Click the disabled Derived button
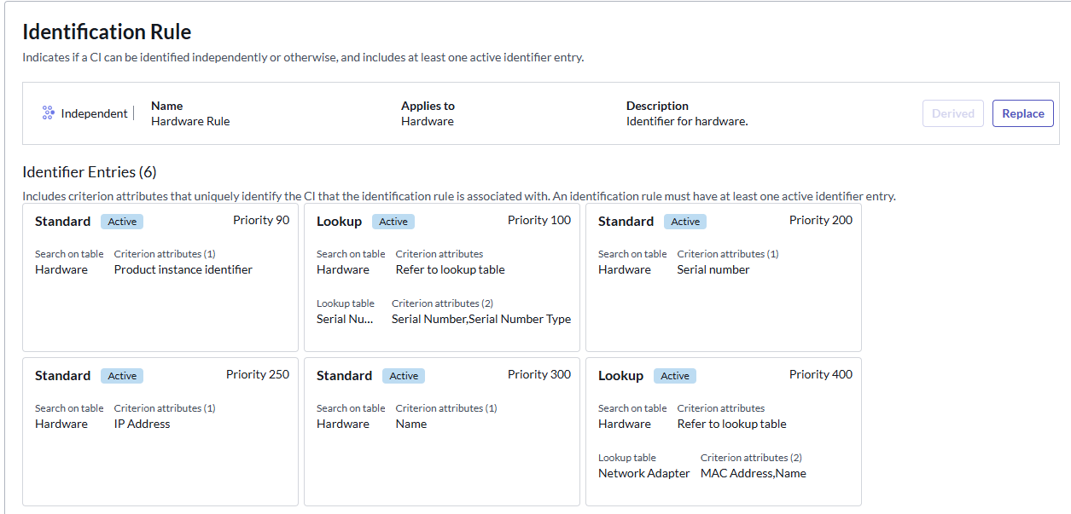 [x=953, y=113]
